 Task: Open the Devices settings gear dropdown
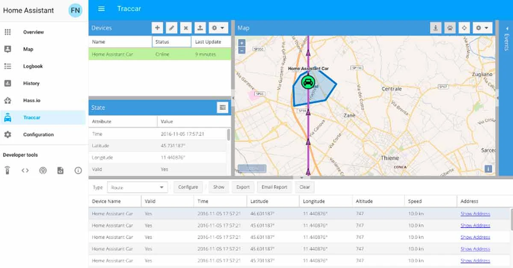[218, 28]
